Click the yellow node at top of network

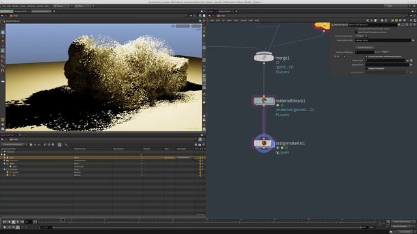[323, 26]
